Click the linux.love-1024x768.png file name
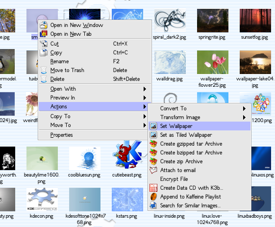This screenshot has height=227, width=275. [x=212, y=219]
